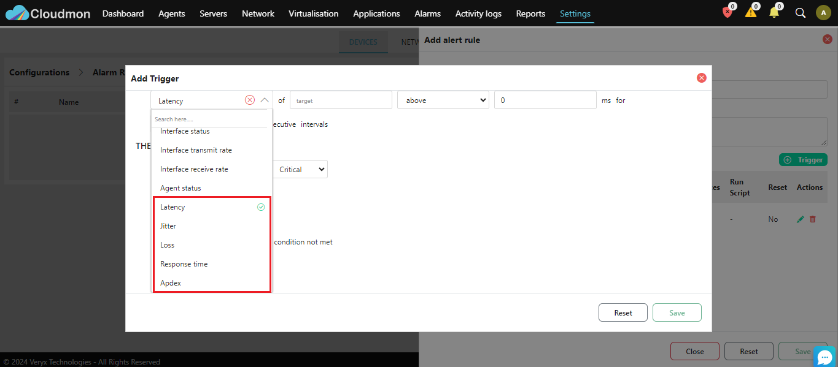Open the warning alarms triangle icon

[x=751, y=12]
